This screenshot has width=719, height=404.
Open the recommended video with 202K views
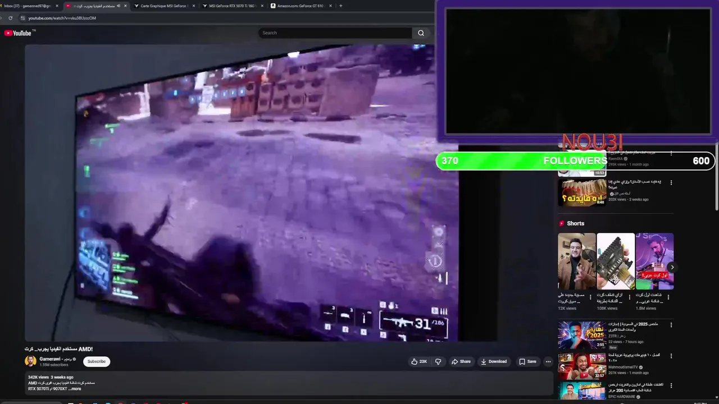click(635, 185)
